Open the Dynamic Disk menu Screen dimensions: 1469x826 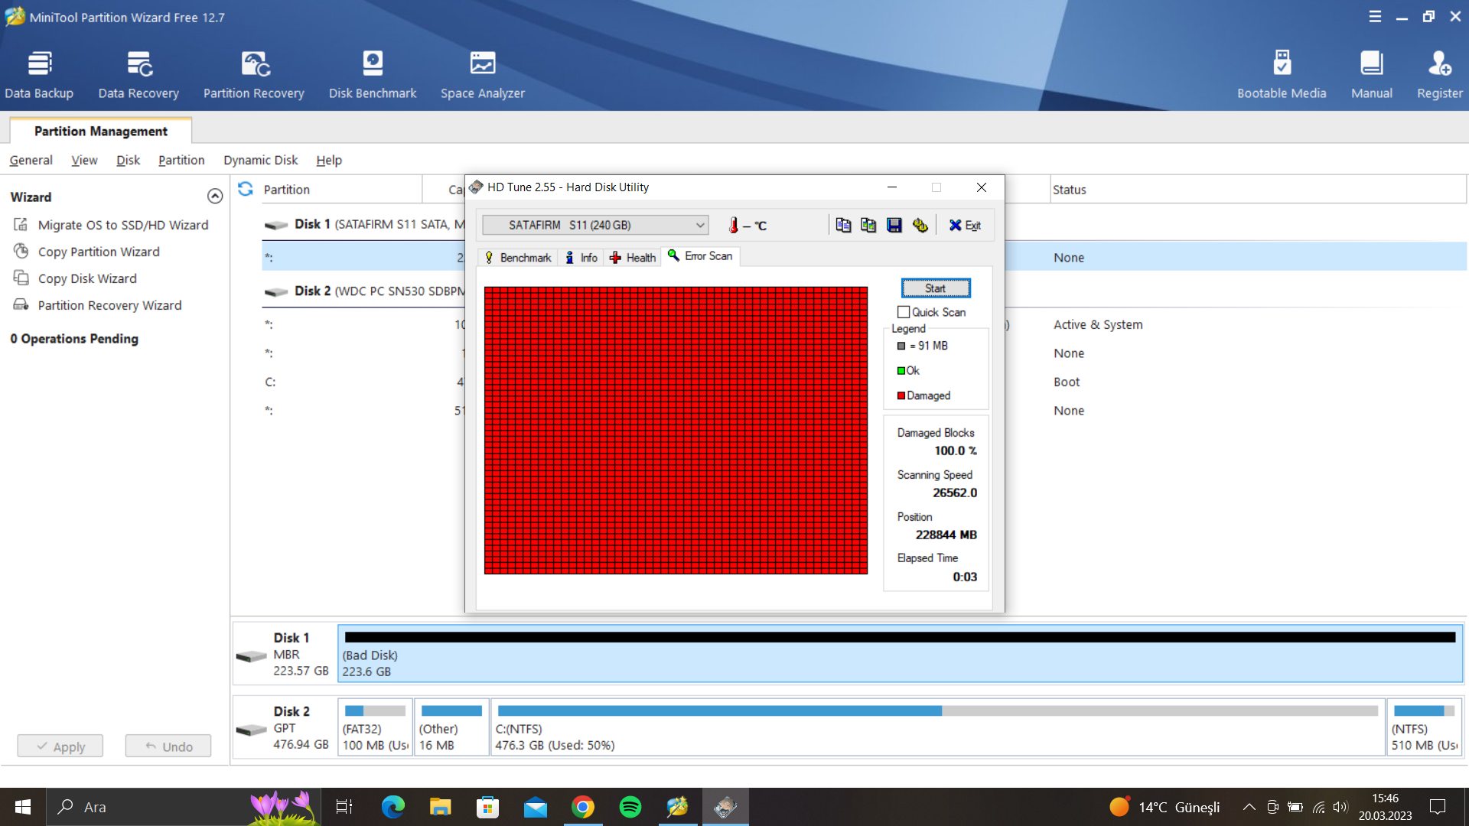260,160
